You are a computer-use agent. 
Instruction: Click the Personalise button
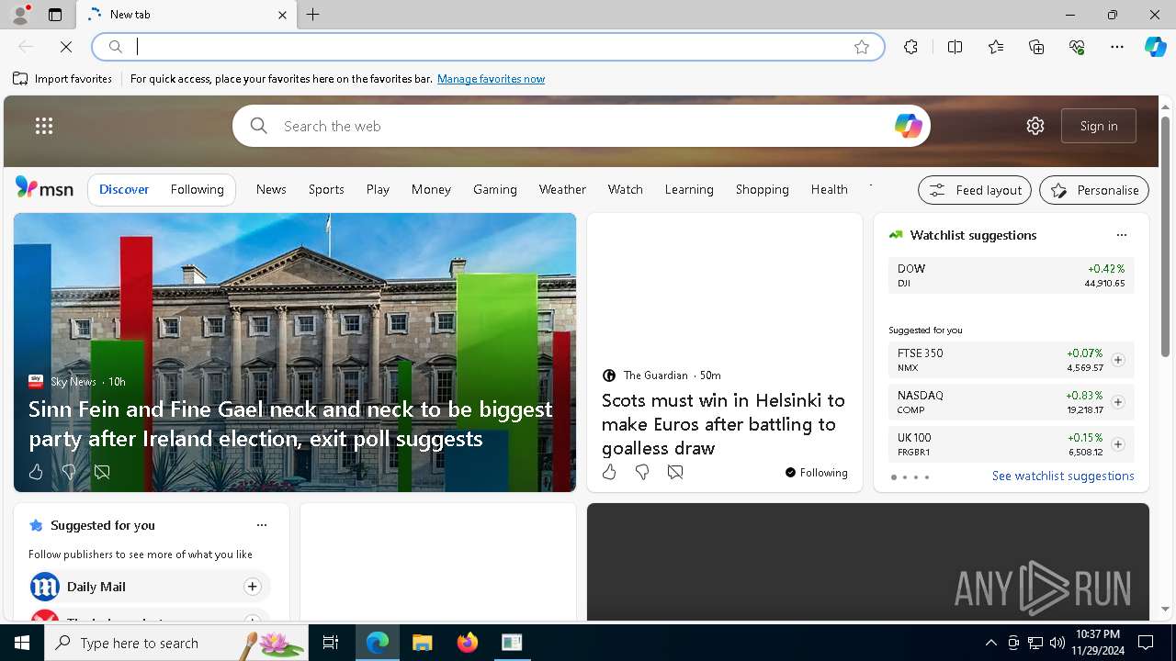[1094, 190]
